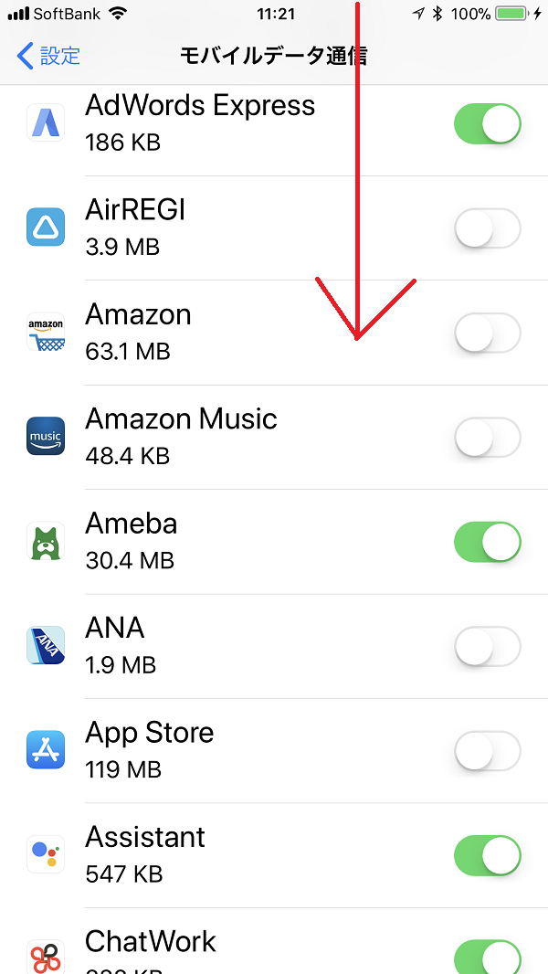
Task: Tap the Ameba app icon
Action: pos(46,541)
